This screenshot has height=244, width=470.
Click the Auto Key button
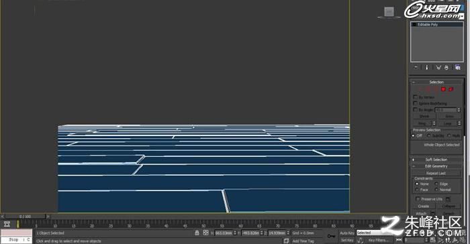click(347, 233)
